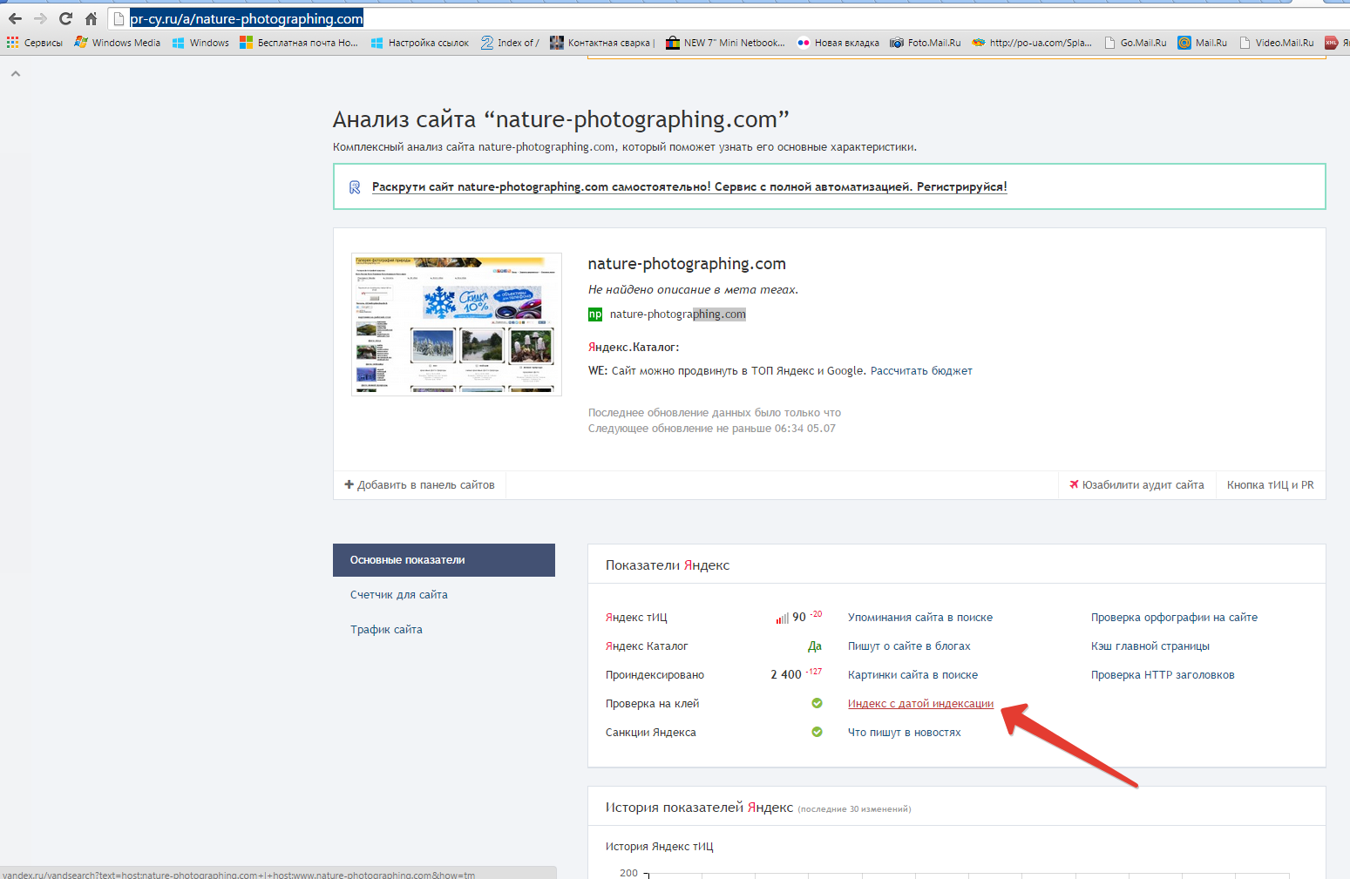Open Кнопка тИЦ и PR
The height and width of the screenshot is (879, 1350).
coord(1270,485)
